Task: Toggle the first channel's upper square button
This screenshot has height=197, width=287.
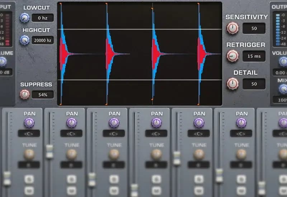Action: 29,179
